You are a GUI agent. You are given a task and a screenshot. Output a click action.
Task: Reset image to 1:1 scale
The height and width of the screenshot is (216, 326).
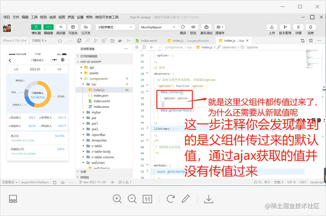pyautogui.click(x=147, y=199)
